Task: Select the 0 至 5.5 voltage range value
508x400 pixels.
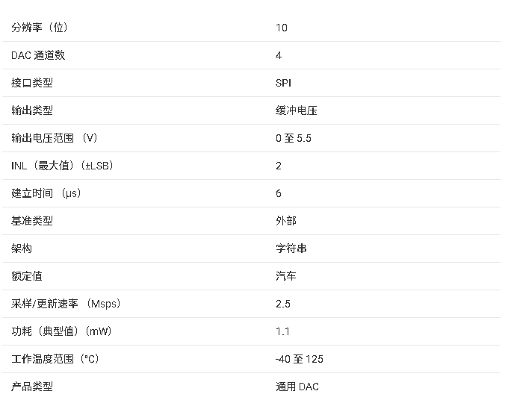Action: tap(293, 138)
